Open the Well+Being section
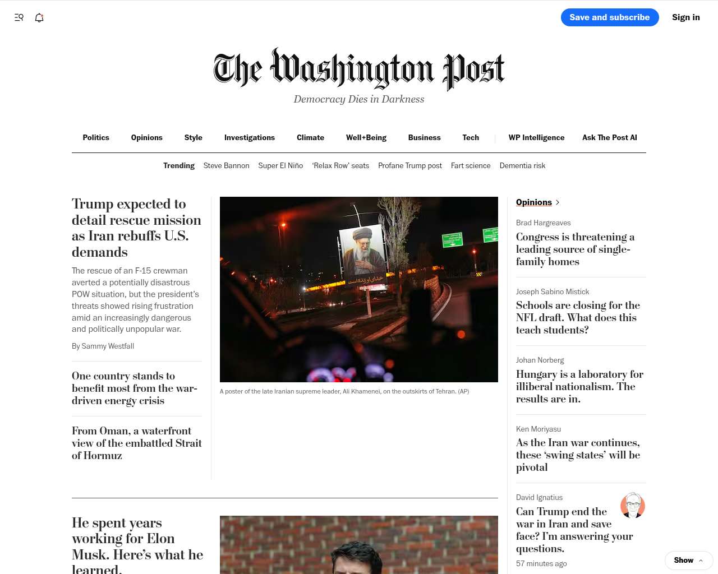718x574 pixels. click(366, 137)
